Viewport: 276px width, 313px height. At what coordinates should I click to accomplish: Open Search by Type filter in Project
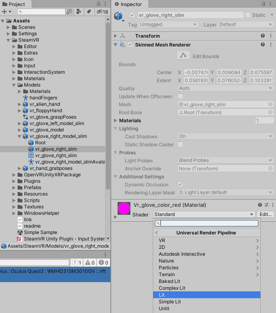pos(79,12)
